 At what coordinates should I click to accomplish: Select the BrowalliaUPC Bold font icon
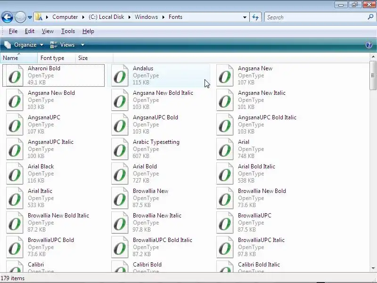tap(15, 247)
